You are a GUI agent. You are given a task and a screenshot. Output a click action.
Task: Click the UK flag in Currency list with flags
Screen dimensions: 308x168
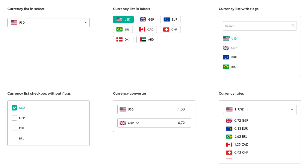(226, 48)
